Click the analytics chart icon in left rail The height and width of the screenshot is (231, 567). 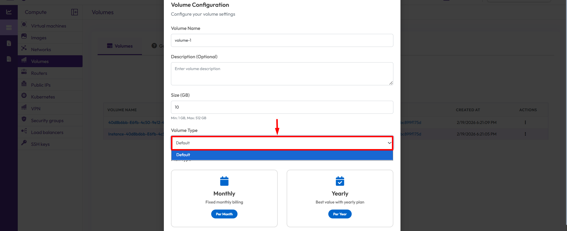tap(9, 12)
